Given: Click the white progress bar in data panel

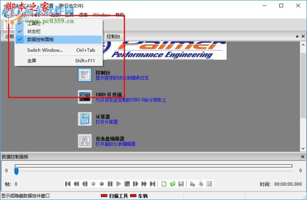Looking at the screenshot, I should 153,166.
